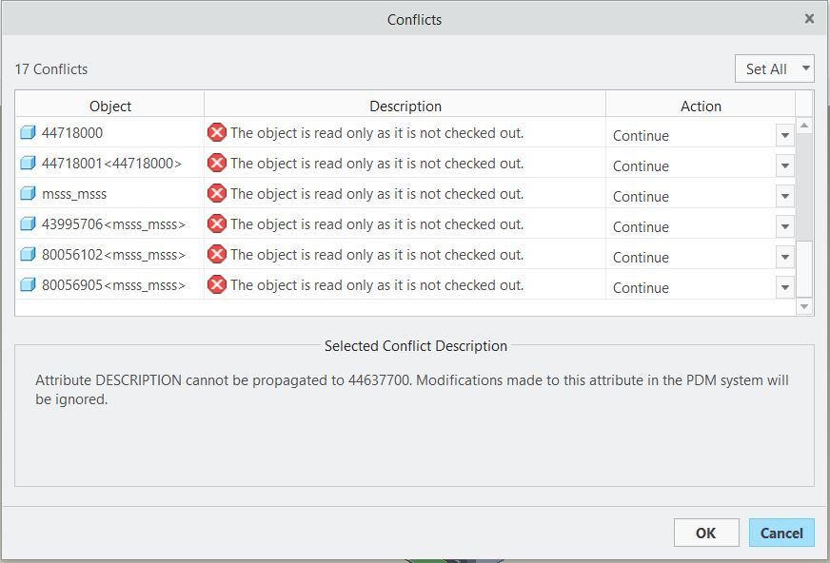The height and width of the screenshot is (563, 830).
Task: Click the red error icon in msss_msss row
Action: click(x=217, y=194)
